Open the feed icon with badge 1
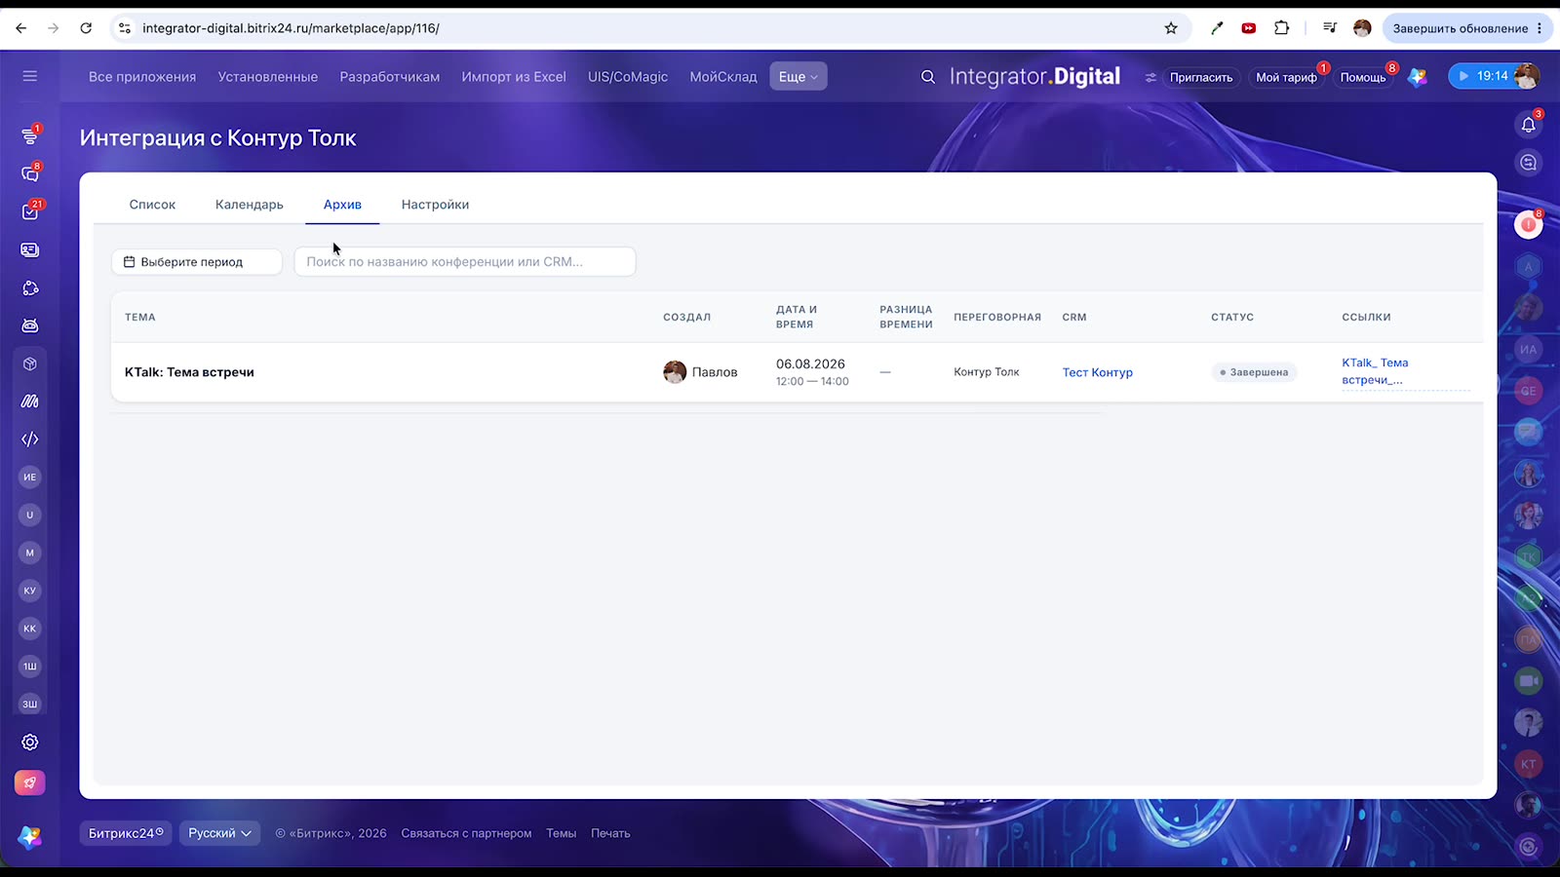Screen dimensions: 1560x877 click(30, 136)
